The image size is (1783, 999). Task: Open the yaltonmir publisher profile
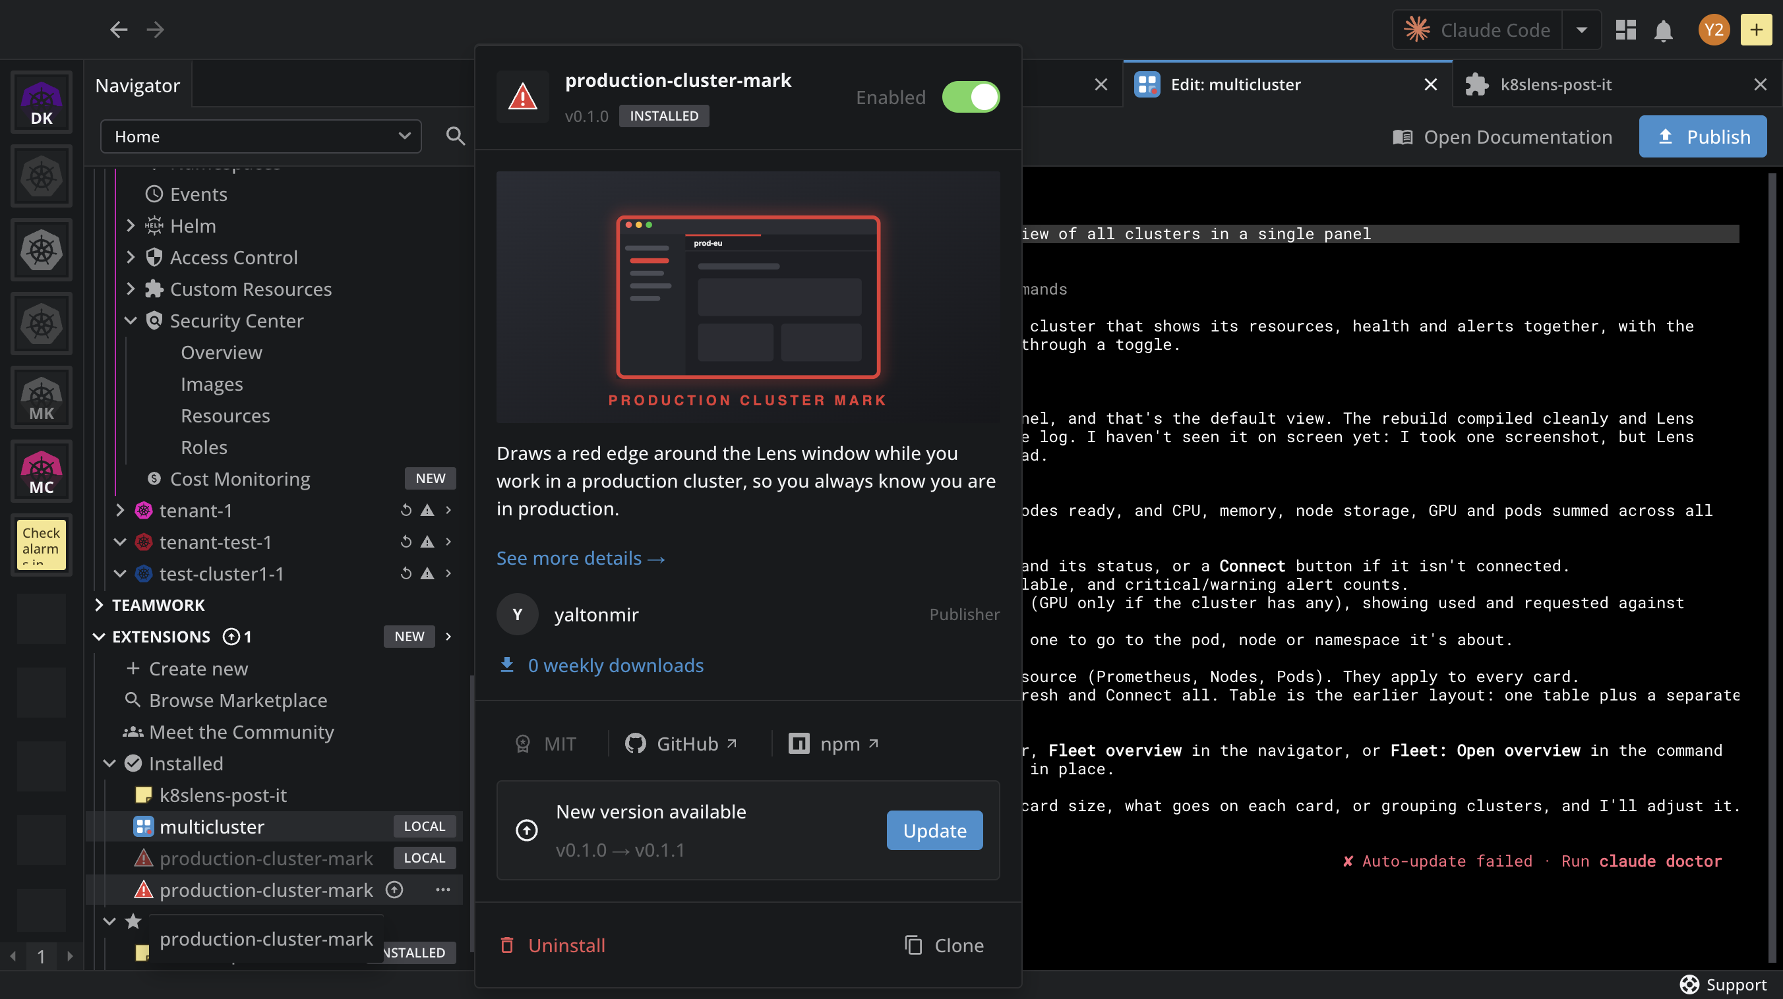(596, 614)
